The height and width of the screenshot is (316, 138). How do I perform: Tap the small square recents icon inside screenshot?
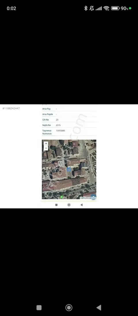(56, 205)
